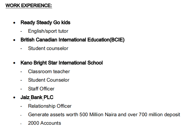Click the dash before Staff Officer

click(x=21, y=89)
